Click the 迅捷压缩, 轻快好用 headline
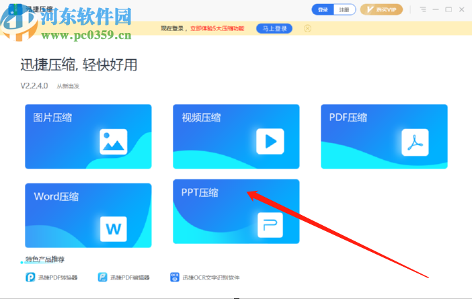Viewport: 472px width, 299px height. click(79, 65)
